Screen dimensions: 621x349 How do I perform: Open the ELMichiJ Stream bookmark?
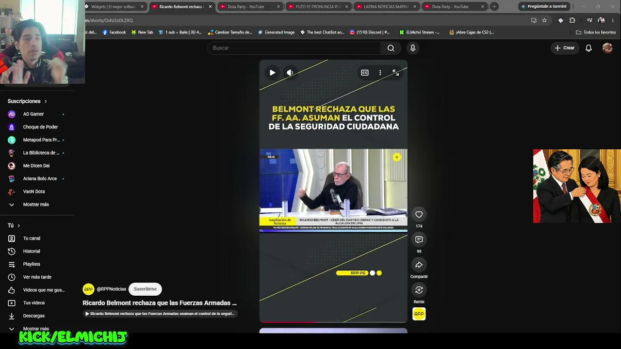pos(420,32)
